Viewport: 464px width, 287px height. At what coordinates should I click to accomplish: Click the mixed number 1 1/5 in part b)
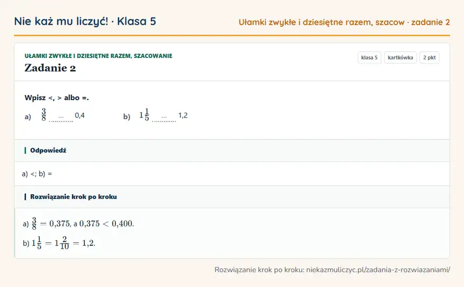pos(144,115)
